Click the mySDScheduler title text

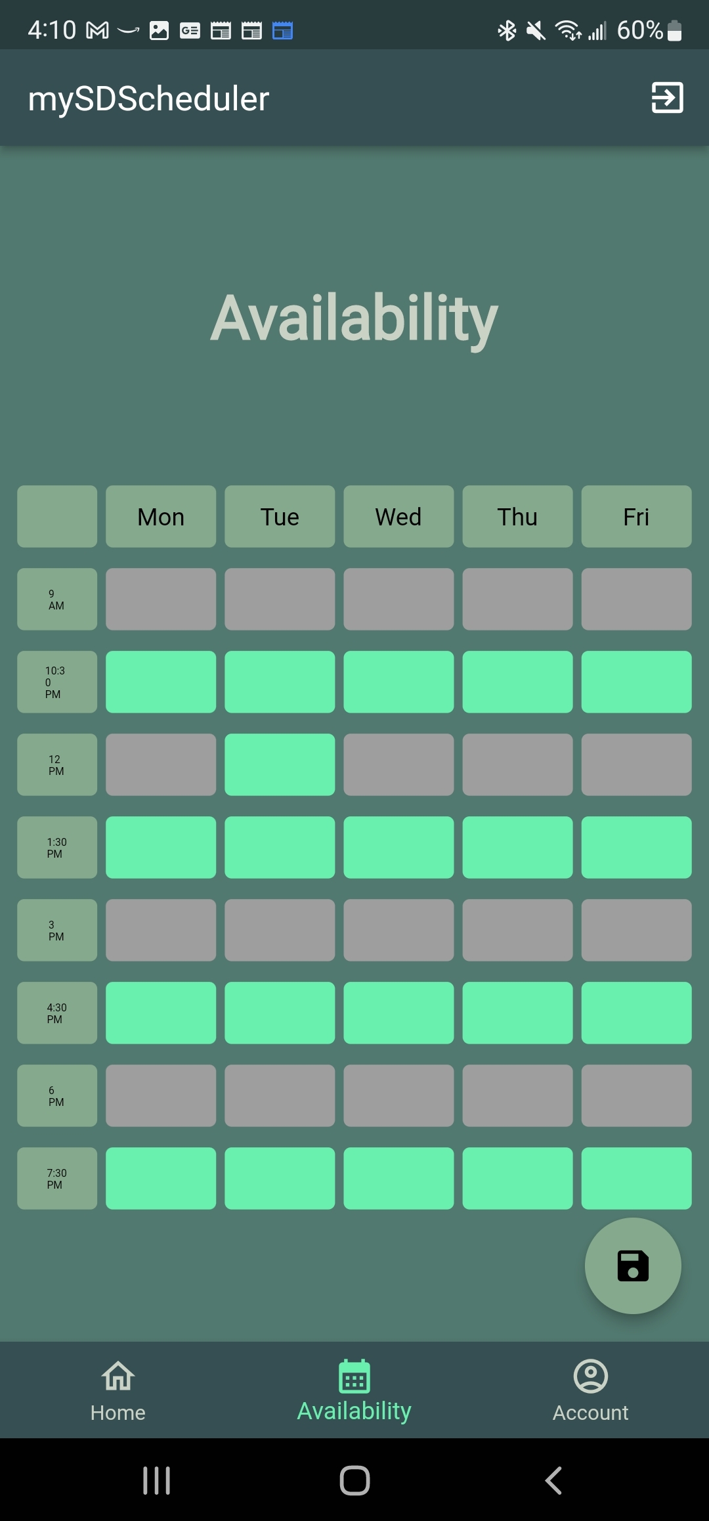tap(149, 99)
